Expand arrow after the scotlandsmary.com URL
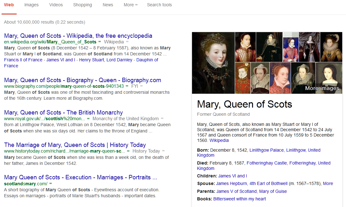The height and width of the screenshot is (207, 346). (x=51, y=183)
